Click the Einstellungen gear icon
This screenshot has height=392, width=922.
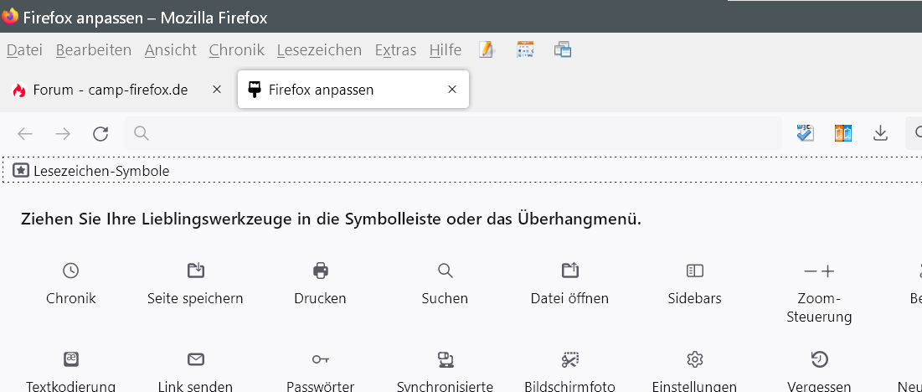coord(694,359)
